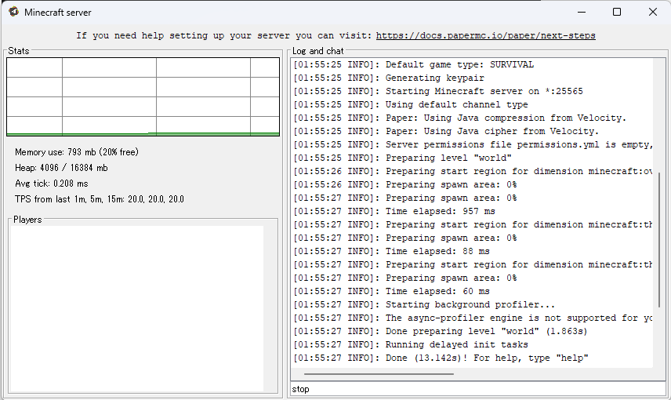This screenshot has width=671, height=400.
Task: Click the "Minecraft server" window title text
Action: point(58,13)
